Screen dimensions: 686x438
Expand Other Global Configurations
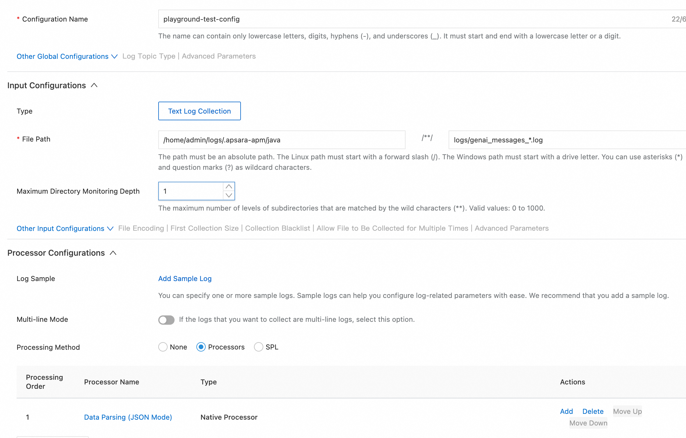tap(67, 56)
